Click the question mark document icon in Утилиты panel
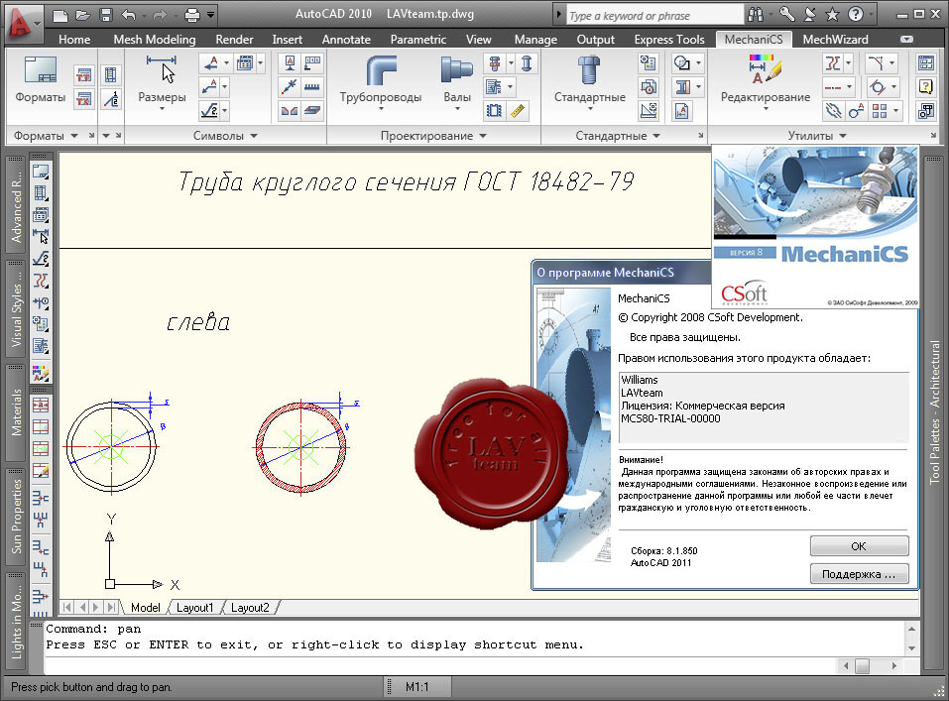Image resolution: width=949 pixels, height=701 pixels. coord(925,87)
